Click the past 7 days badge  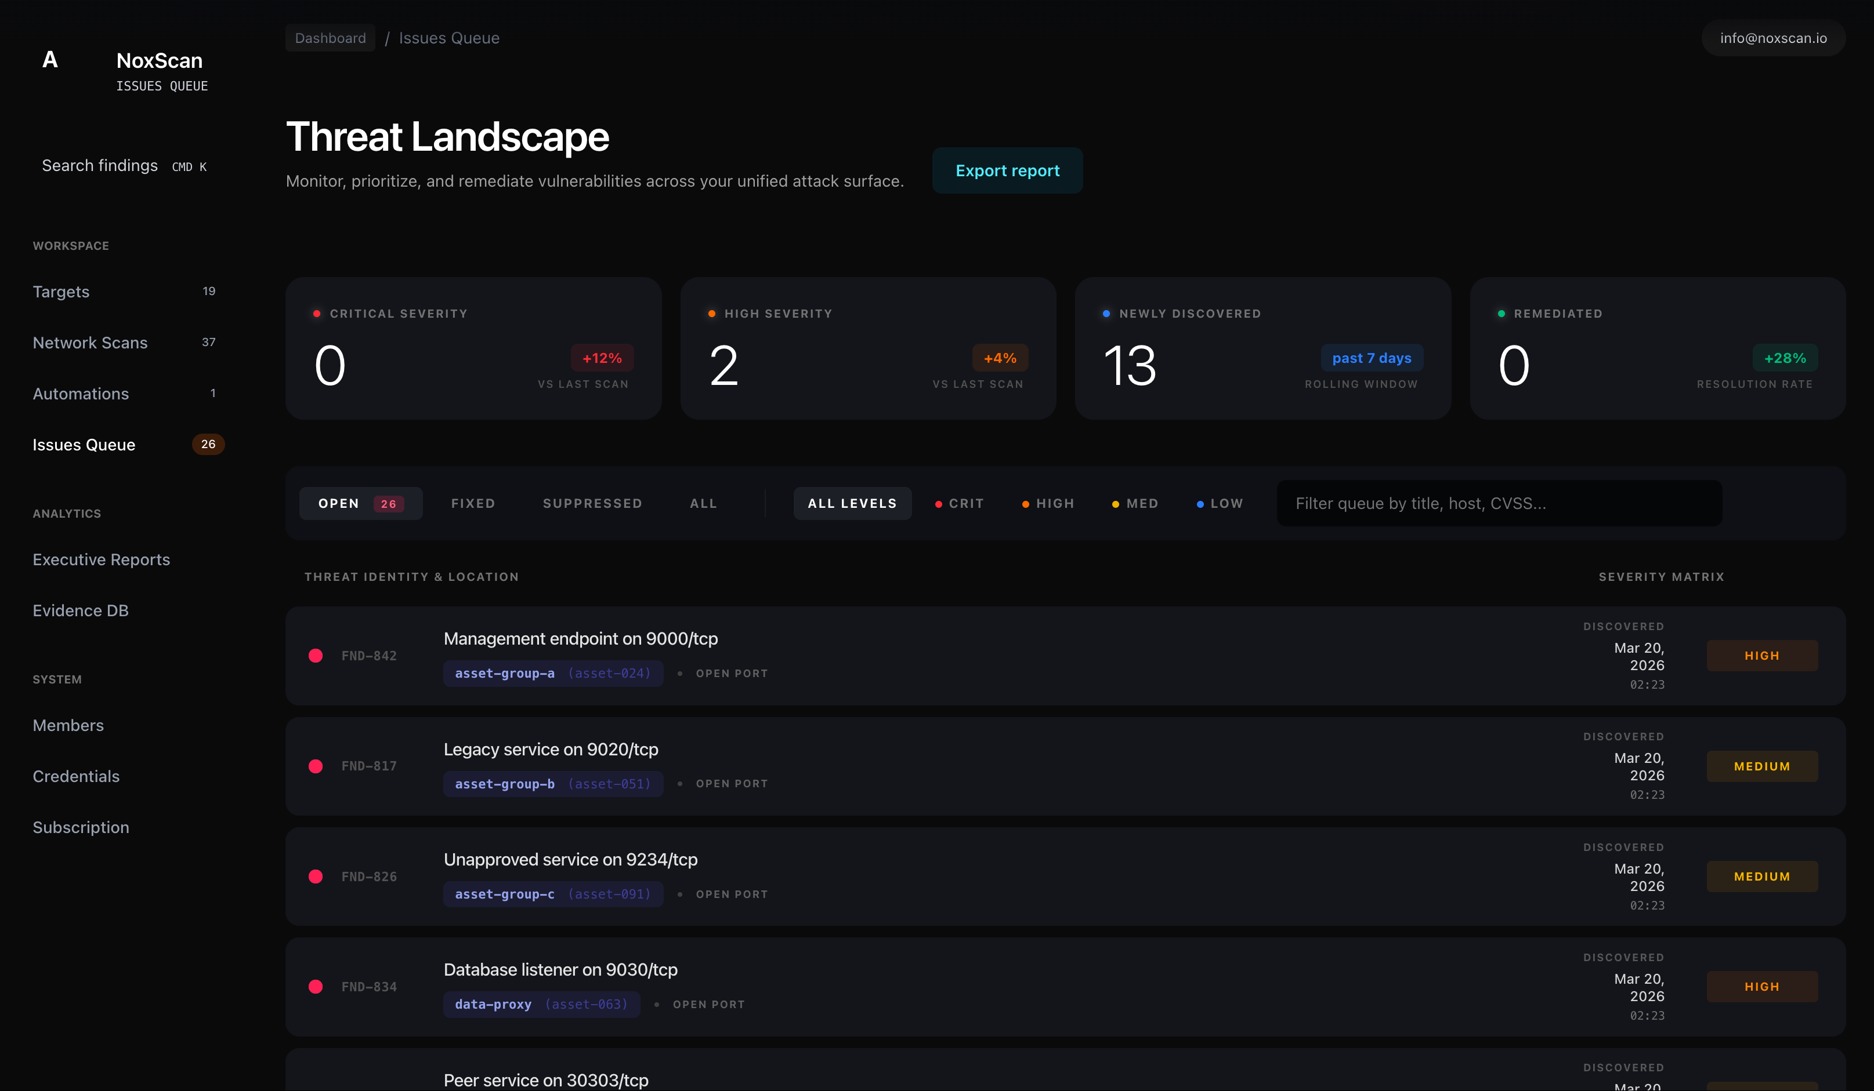1372,358
